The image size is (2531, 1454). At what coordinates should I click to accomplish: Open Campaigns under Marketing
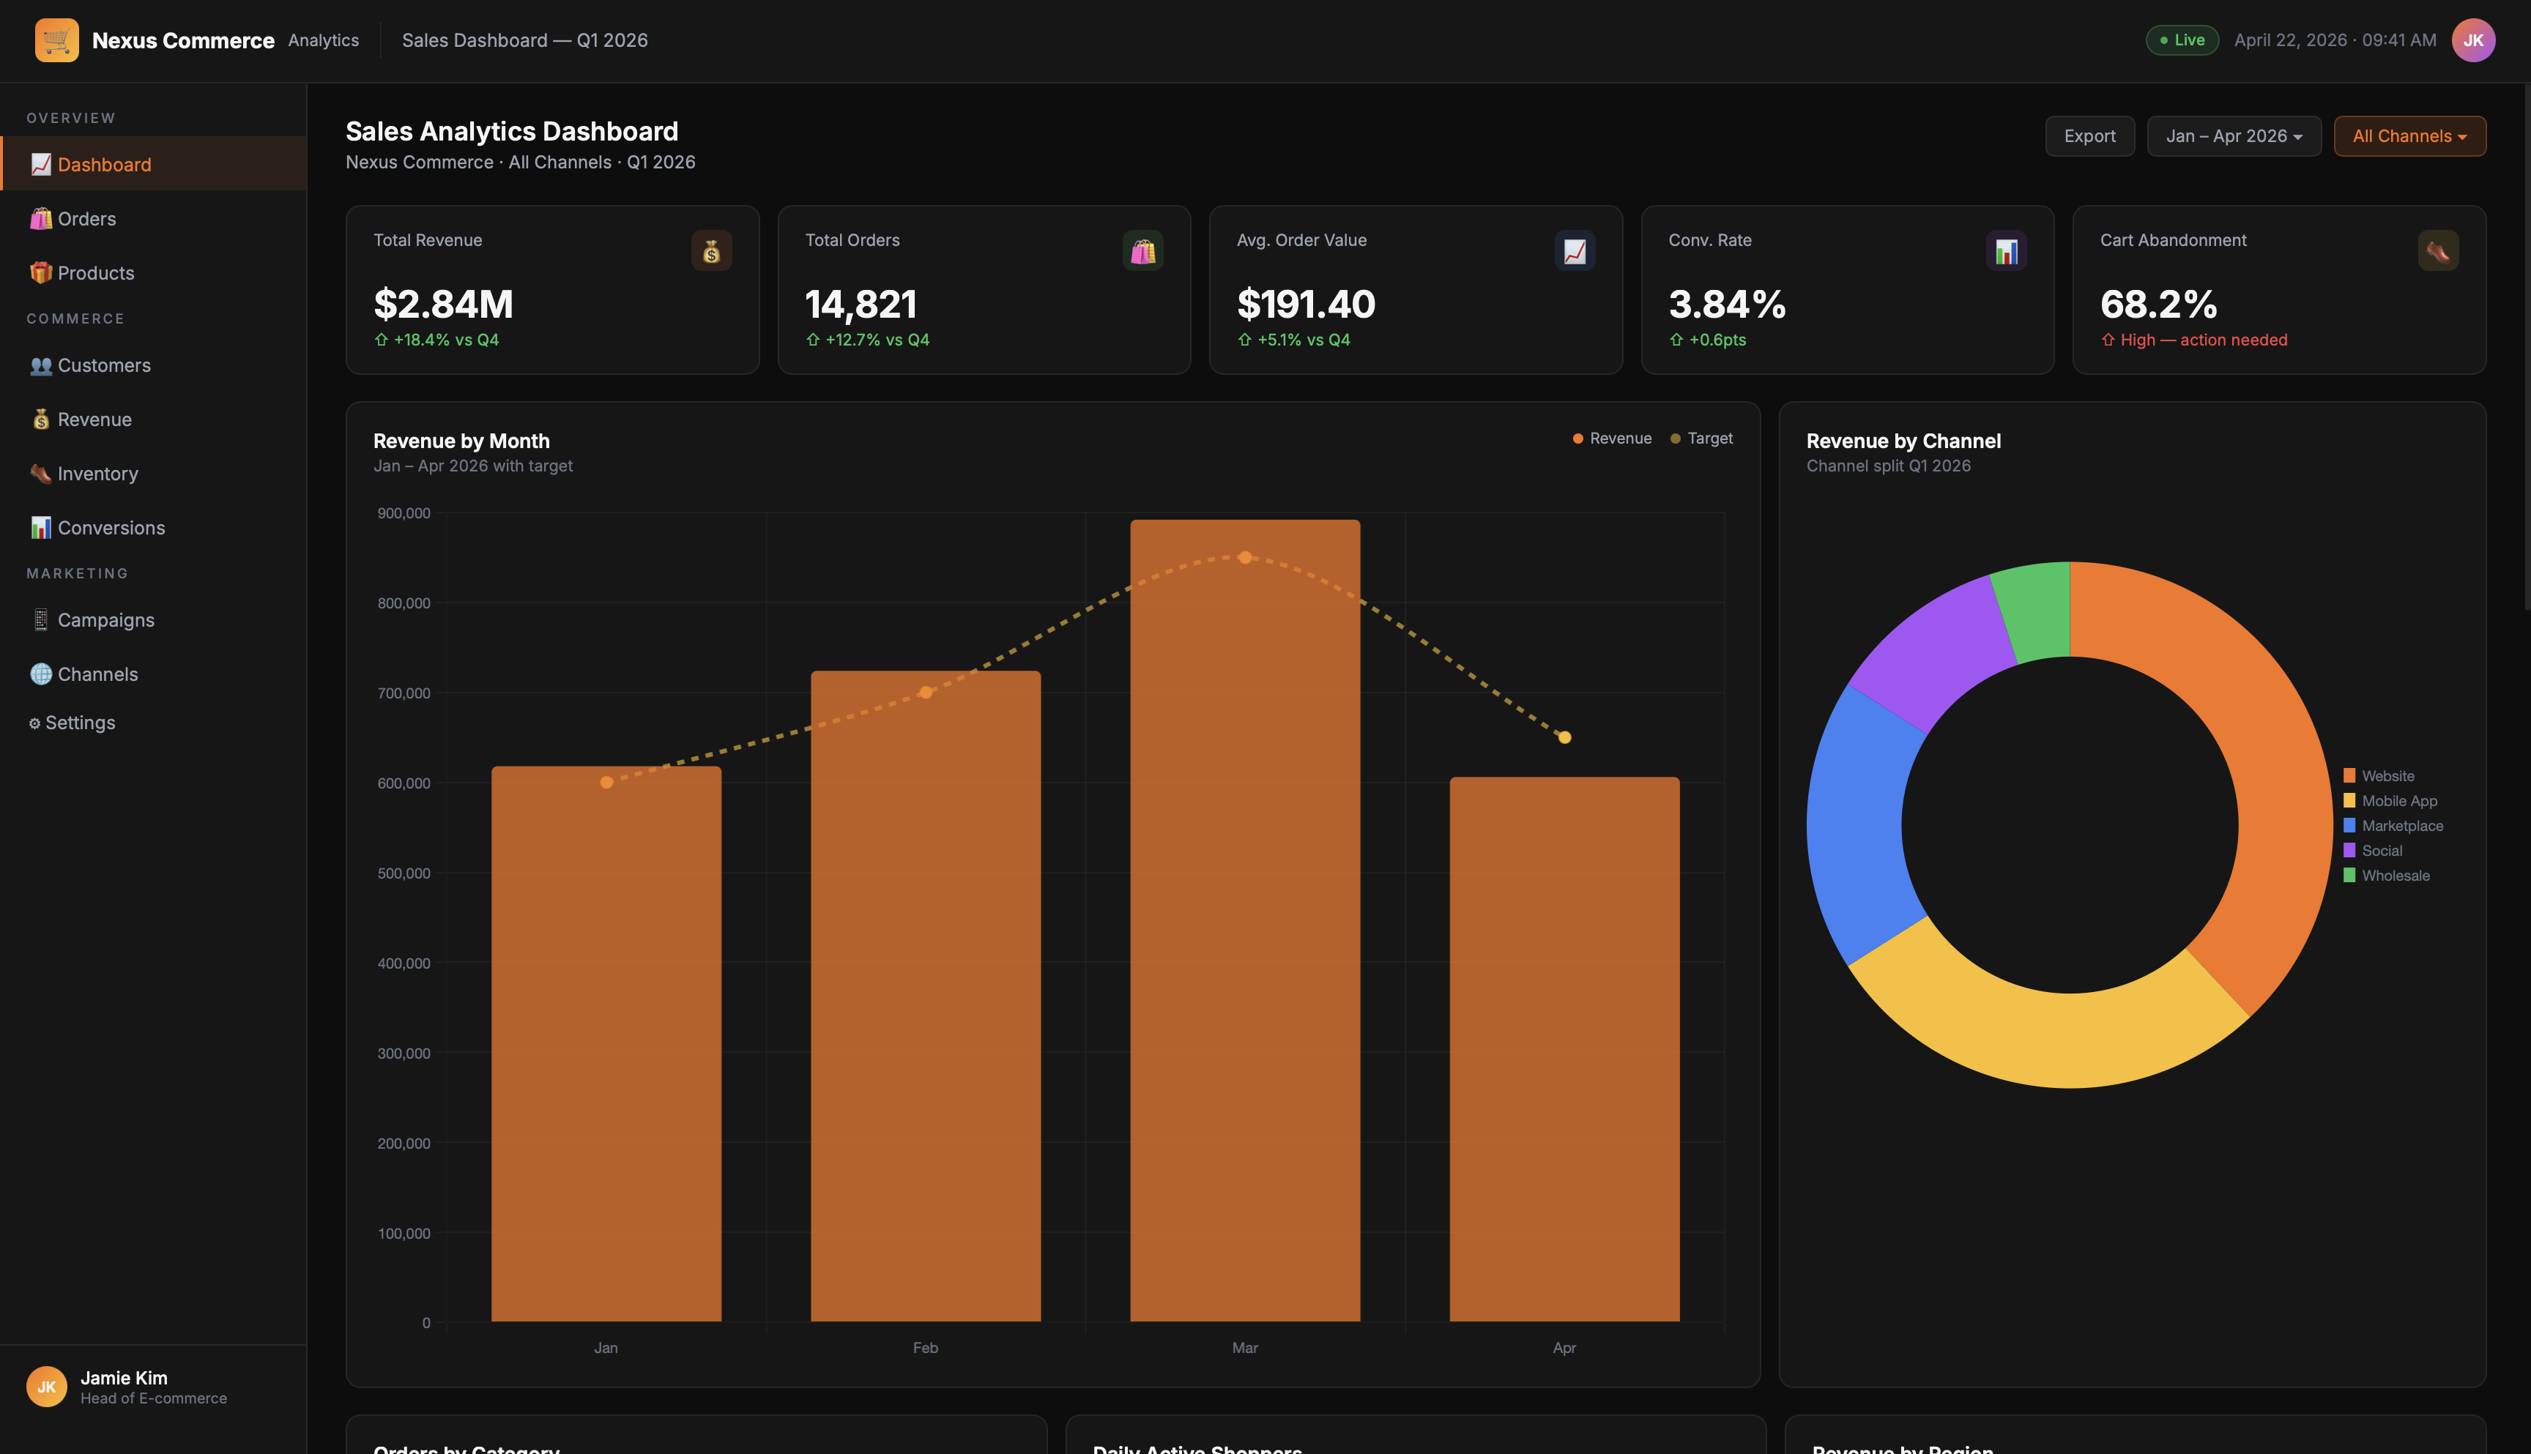[154, 620]
